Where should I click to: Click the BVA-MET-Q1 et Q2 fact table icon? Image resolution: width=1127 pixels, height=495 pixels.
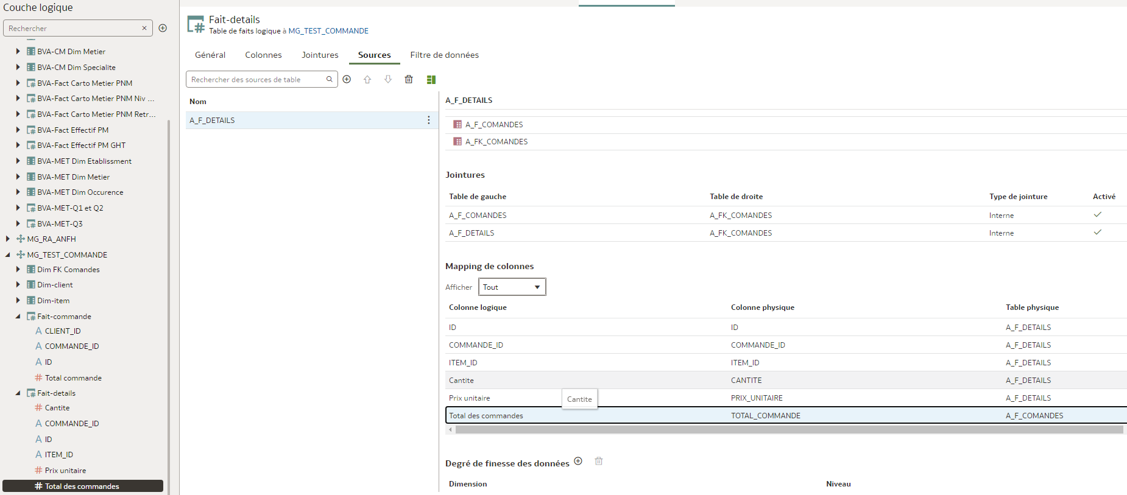pos(30,208)
